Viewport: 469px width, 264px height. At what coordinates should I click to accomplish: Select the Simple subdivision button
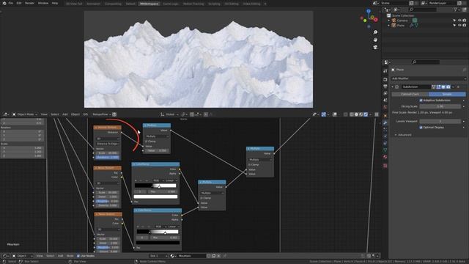click(x=447, y=94)
